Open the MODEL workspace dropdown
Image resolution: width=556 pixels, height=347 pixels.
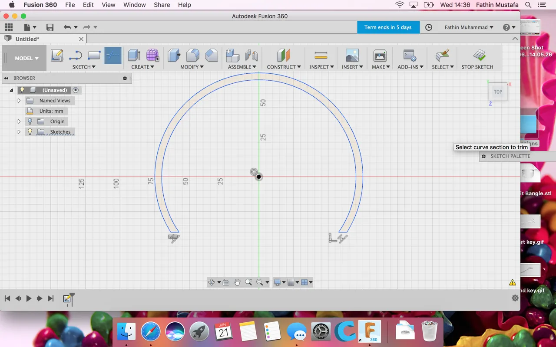pyautogui.click(x=26, y=58)
